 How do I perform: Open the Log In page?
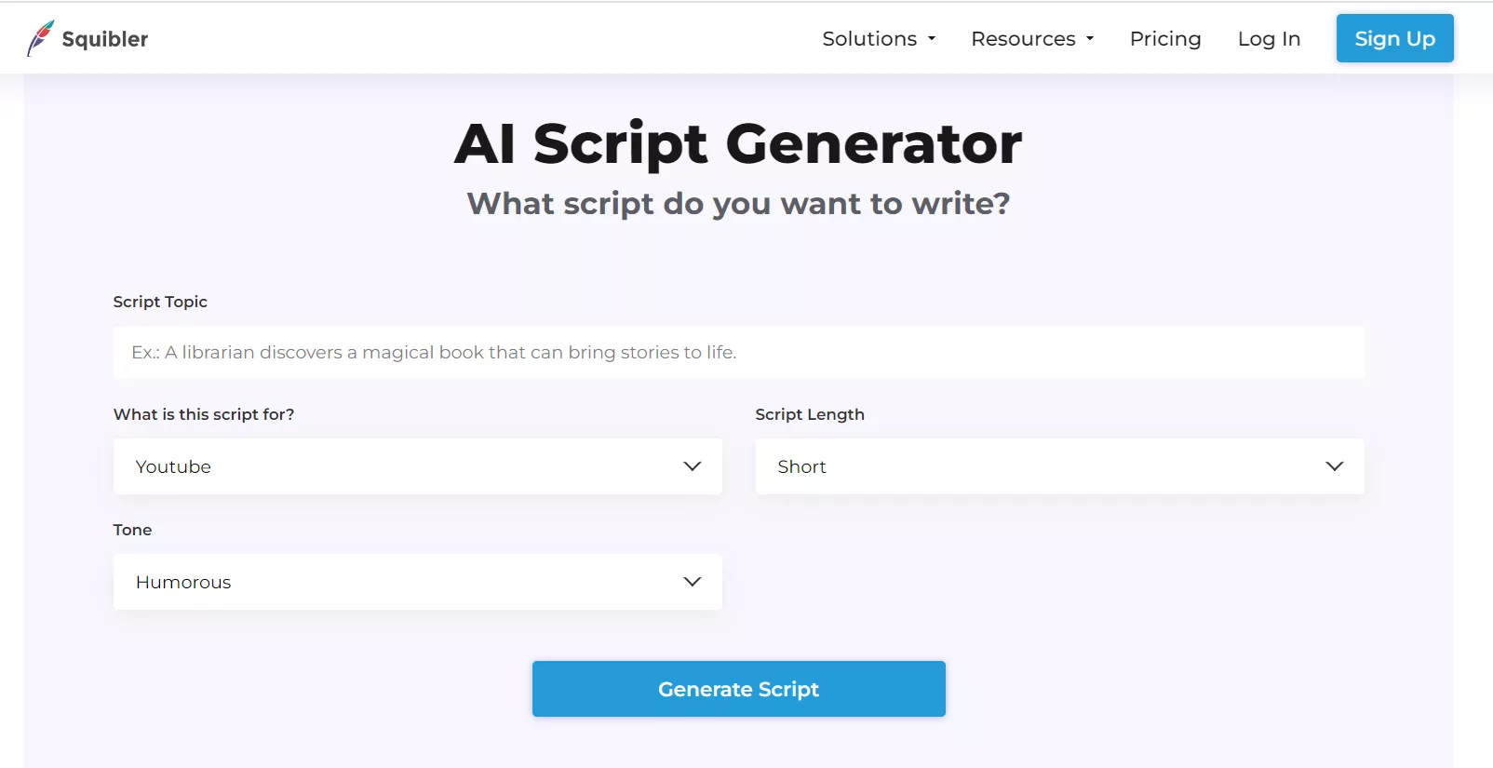[1268, 38]
